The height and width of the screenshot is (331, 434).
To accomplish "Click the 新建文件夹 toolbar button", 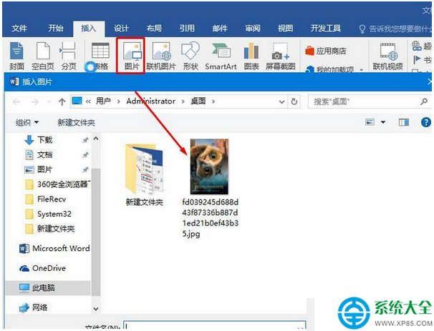I will (76, 122).
